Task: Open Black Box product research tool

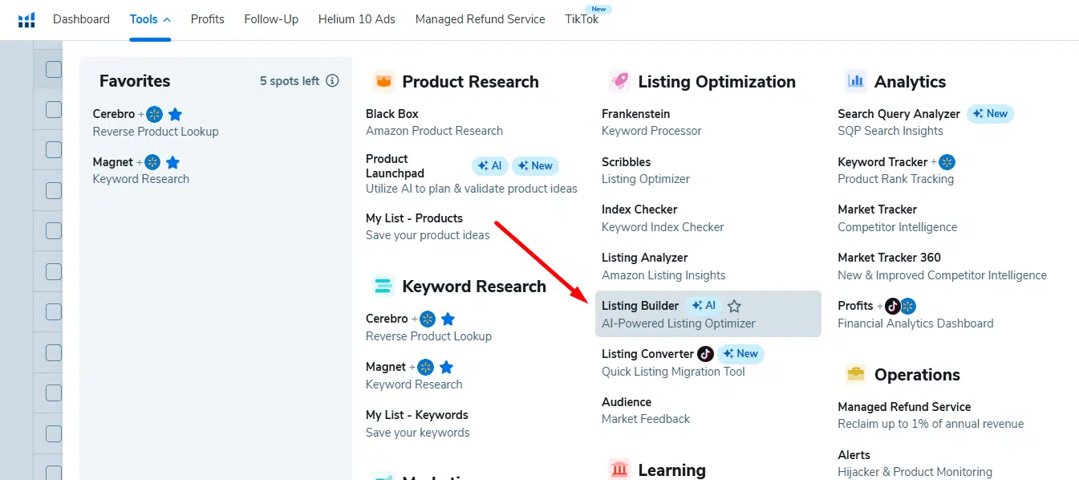Action: tap(392, 114)
